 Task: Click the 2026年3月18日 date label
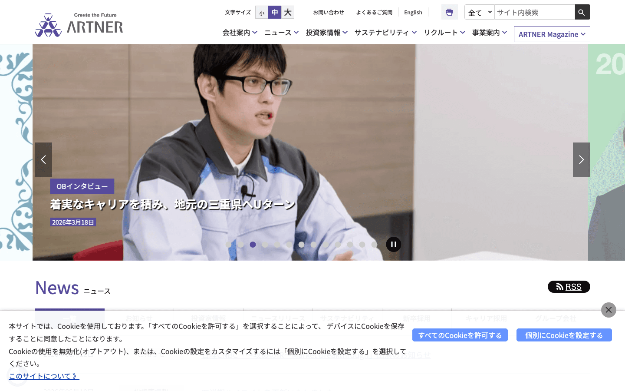73,222
